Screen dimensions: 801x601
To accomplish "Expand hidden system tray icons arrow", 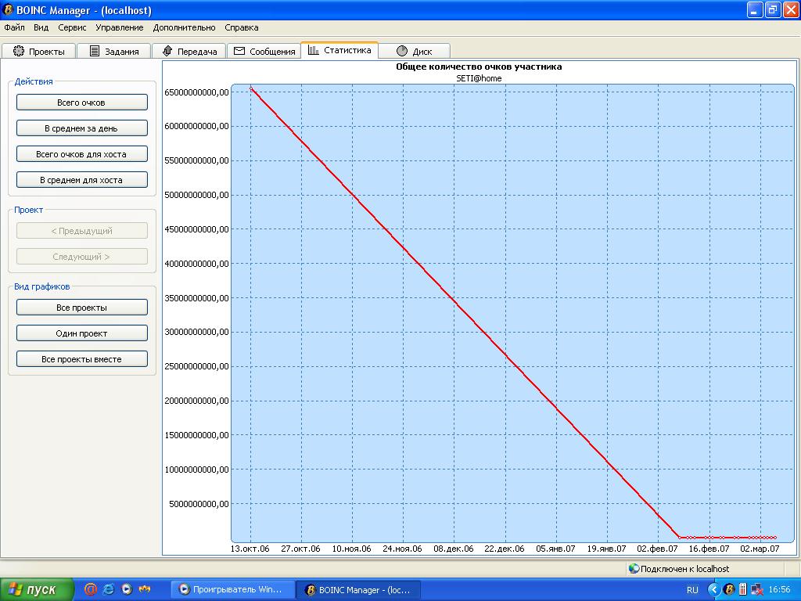I will pyautogui.click(x=713, y=589).
